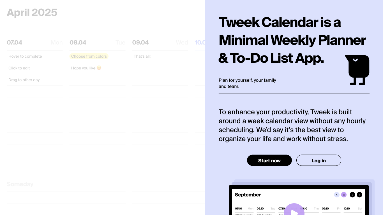Click the Tweek mascot character icon

[x=357, y=70]
